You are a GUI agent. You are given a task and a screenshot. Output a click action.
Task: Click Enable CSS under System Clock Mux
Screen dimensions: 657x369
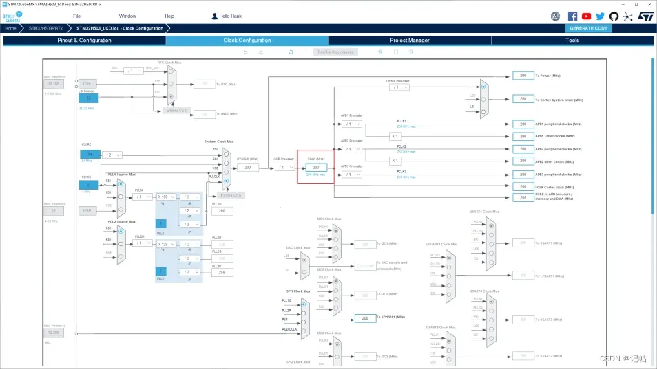[x=231, y=195]
